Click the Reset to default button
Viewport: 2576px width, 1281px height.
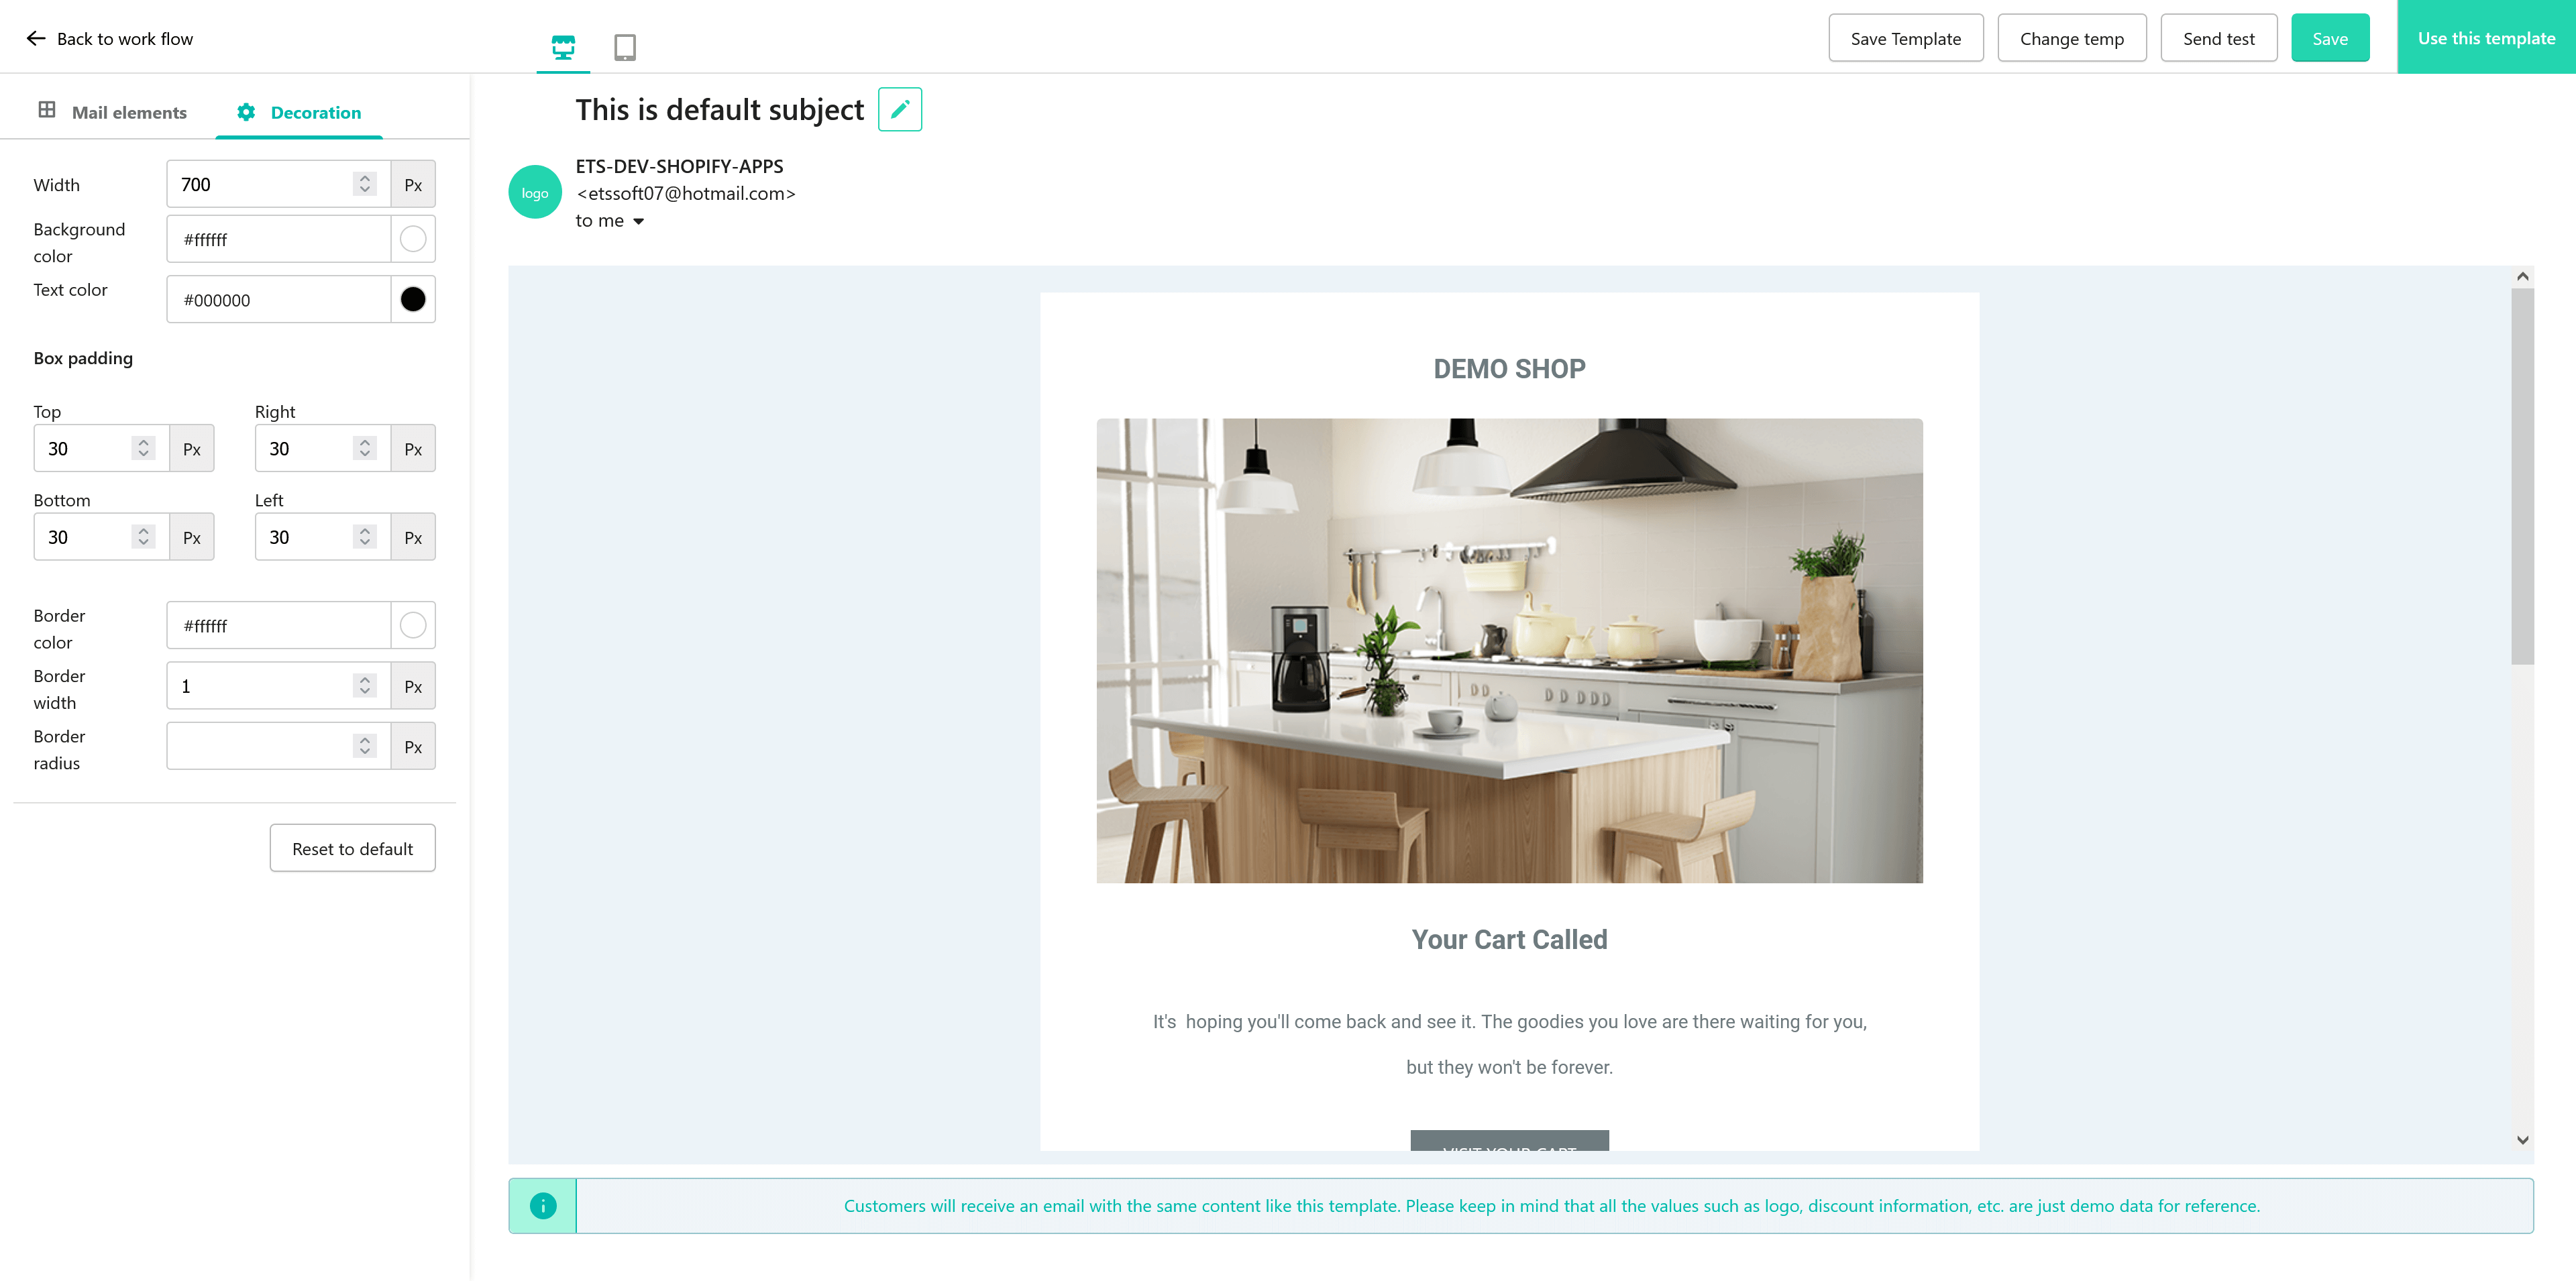point(352,848)
